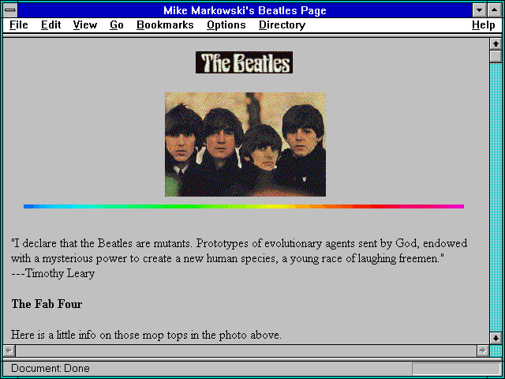Click the minimize down-arrow button
This screenshot has height=379, width=505.
[479, 10]
